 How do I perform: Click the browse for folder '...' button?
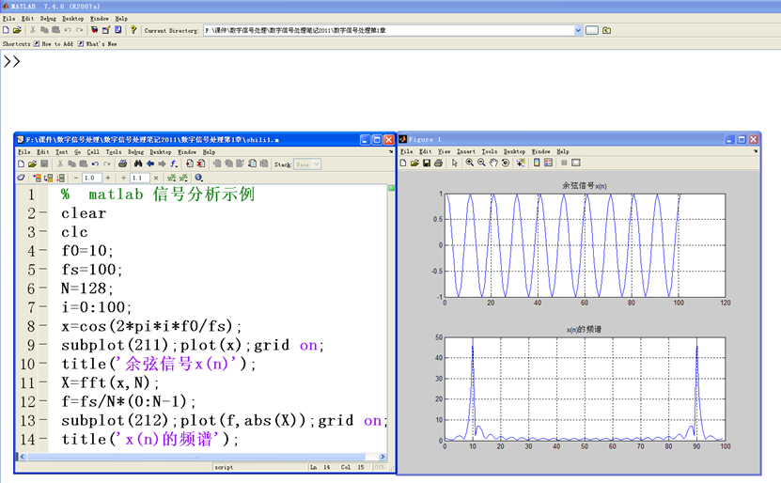[x=592, y=30]
